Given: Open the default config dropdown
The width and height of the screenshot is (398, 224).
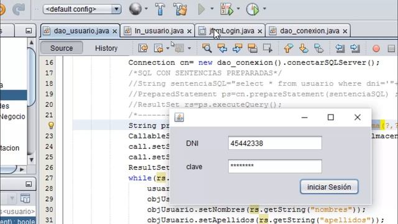Looking at the screenshot, I should tap(82, 9).
